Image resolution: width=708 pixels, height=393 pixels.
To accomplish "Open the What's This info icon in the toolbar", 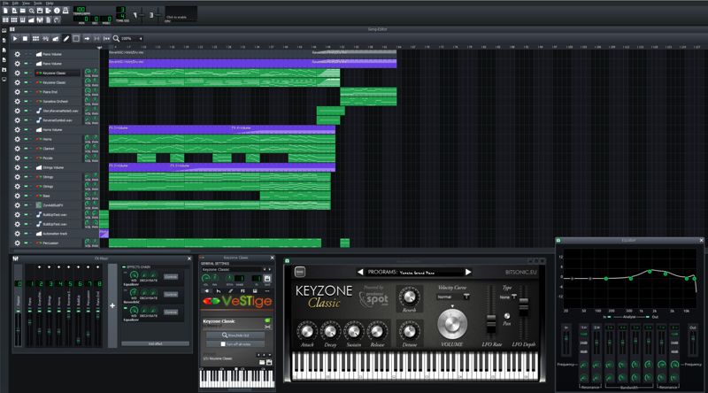I will [57, 11].
